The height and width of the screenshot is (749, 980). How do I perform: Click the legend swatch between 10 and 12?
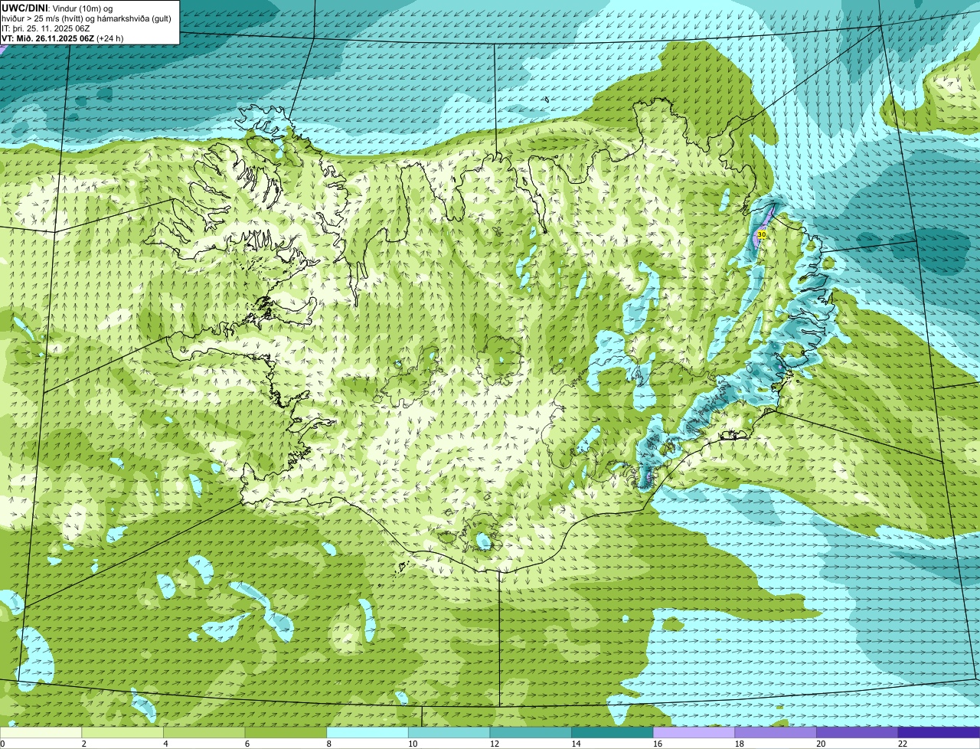[x=449, y=732]
